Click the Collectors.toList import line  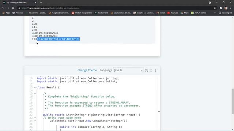pyautogui.click(x=77, y=82)
